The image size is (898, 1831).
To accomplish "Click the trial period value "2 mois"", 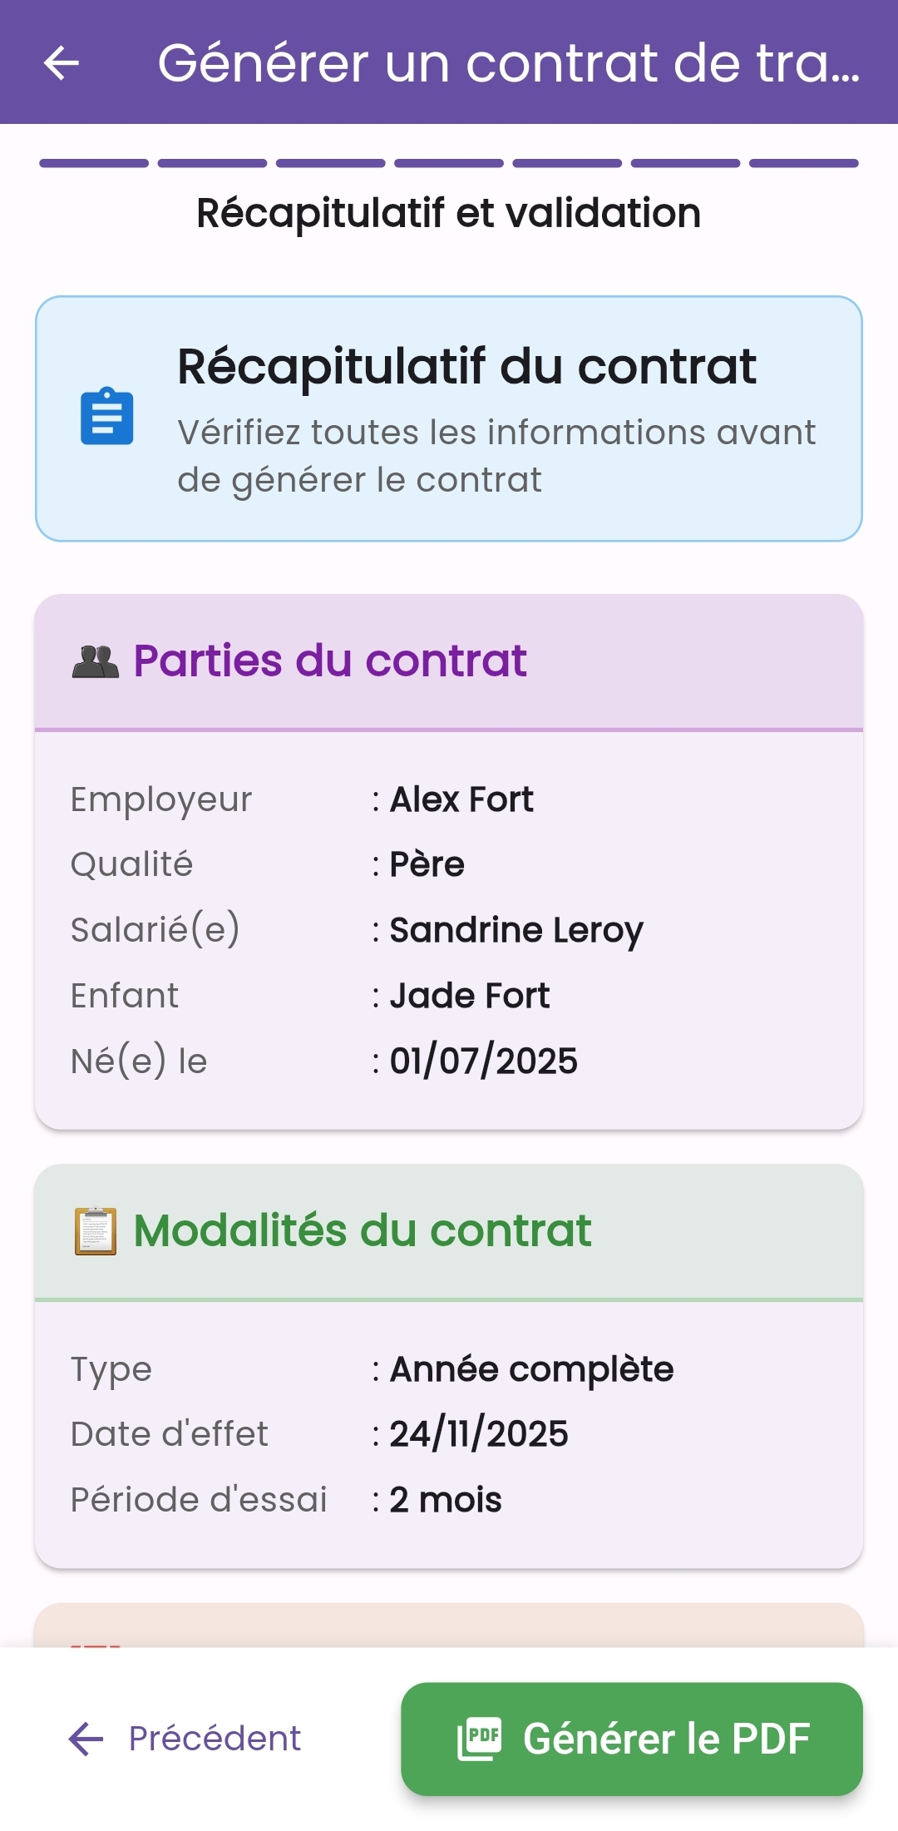I will [x=445, y=1498].
